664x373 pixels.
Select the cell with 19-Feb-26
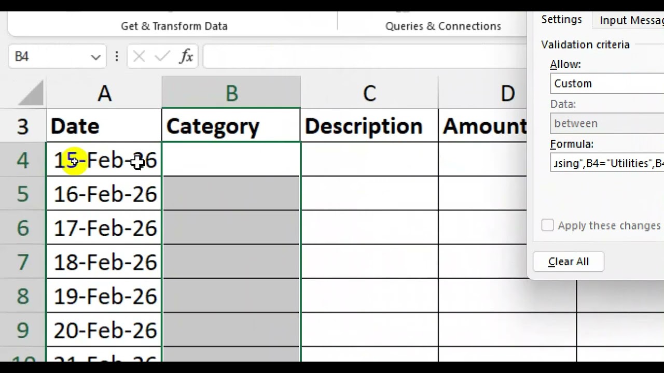pos(104,296)
